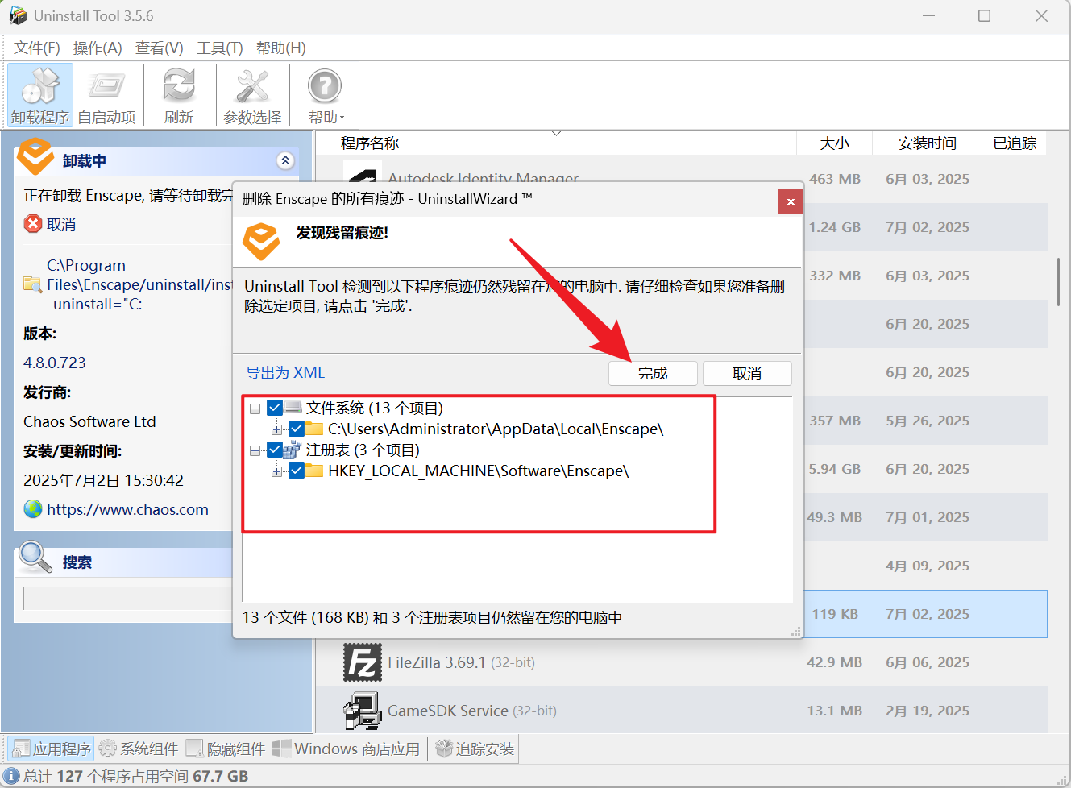Expand the HKEY_LOCAL_MACHINE\Software\Enscape node
The image size is (1071, 788).
point(276,471)
